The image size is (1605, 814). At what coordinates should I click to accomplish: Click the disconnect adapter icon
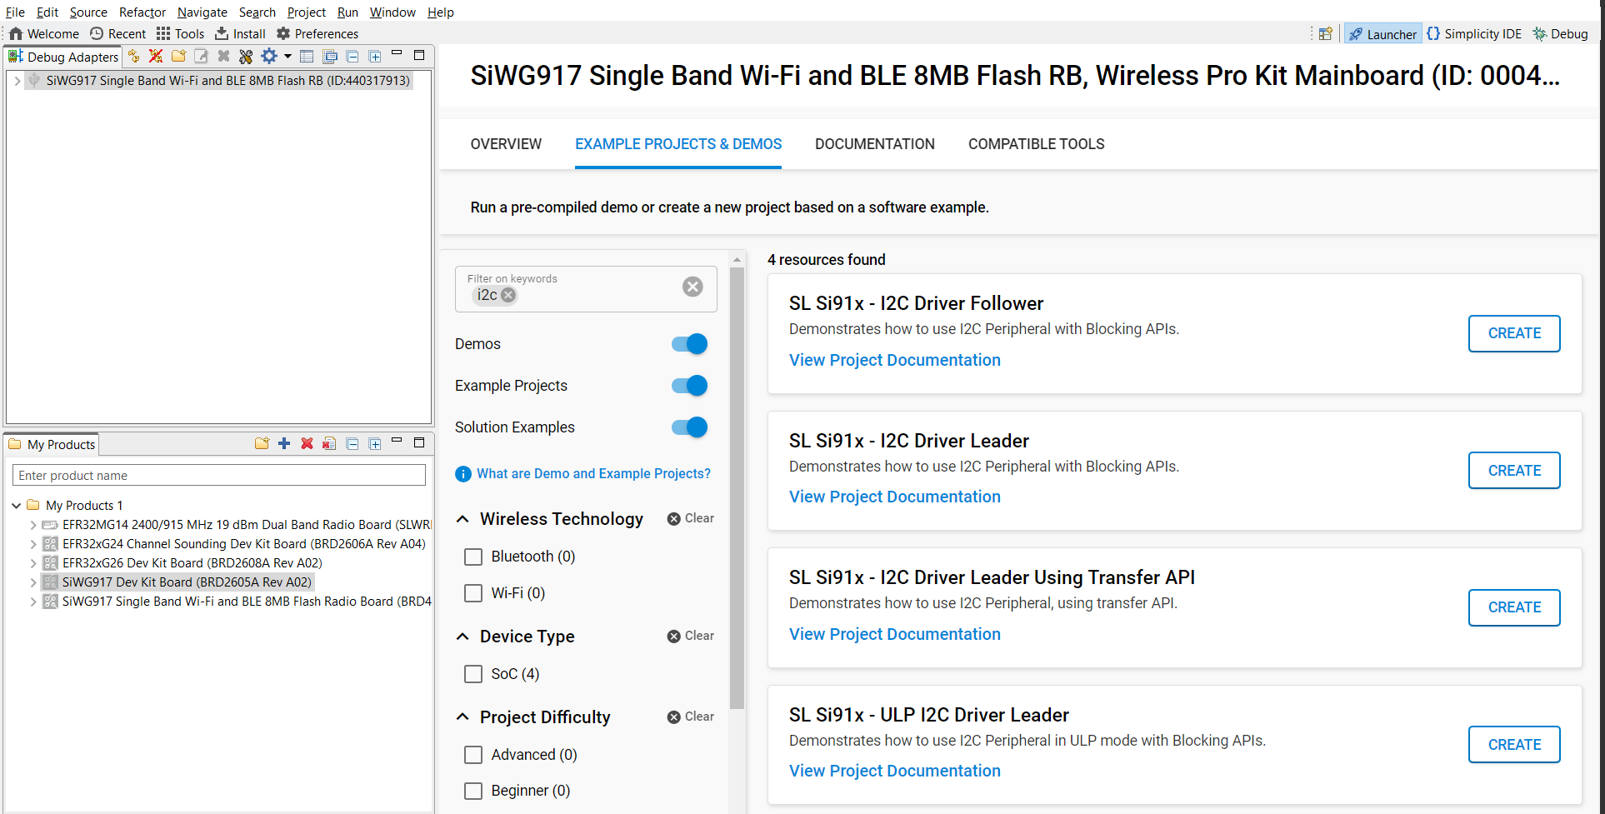(x=156, y=56)
